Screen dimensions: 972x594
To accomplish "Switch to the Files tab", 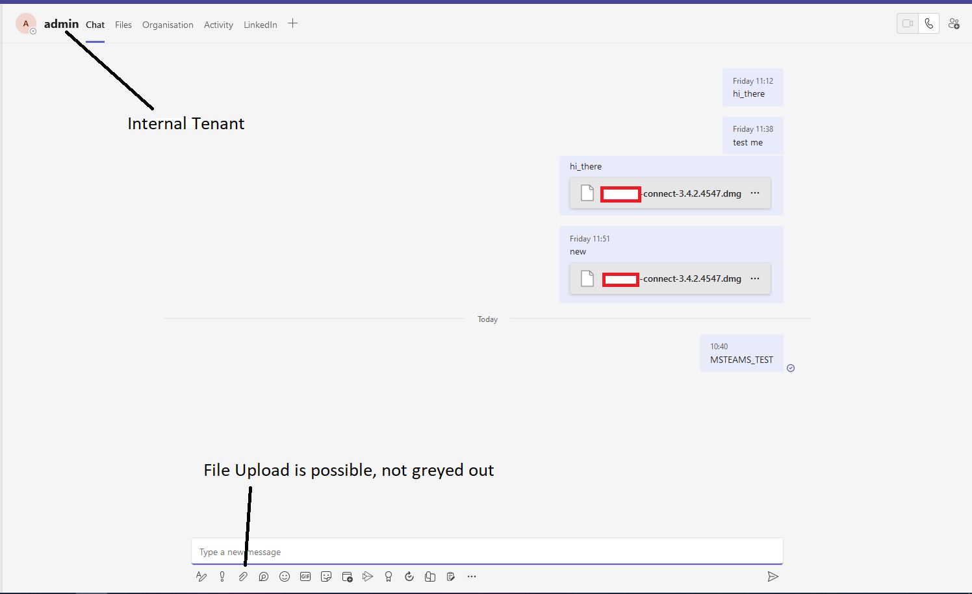I will [123, 25].
